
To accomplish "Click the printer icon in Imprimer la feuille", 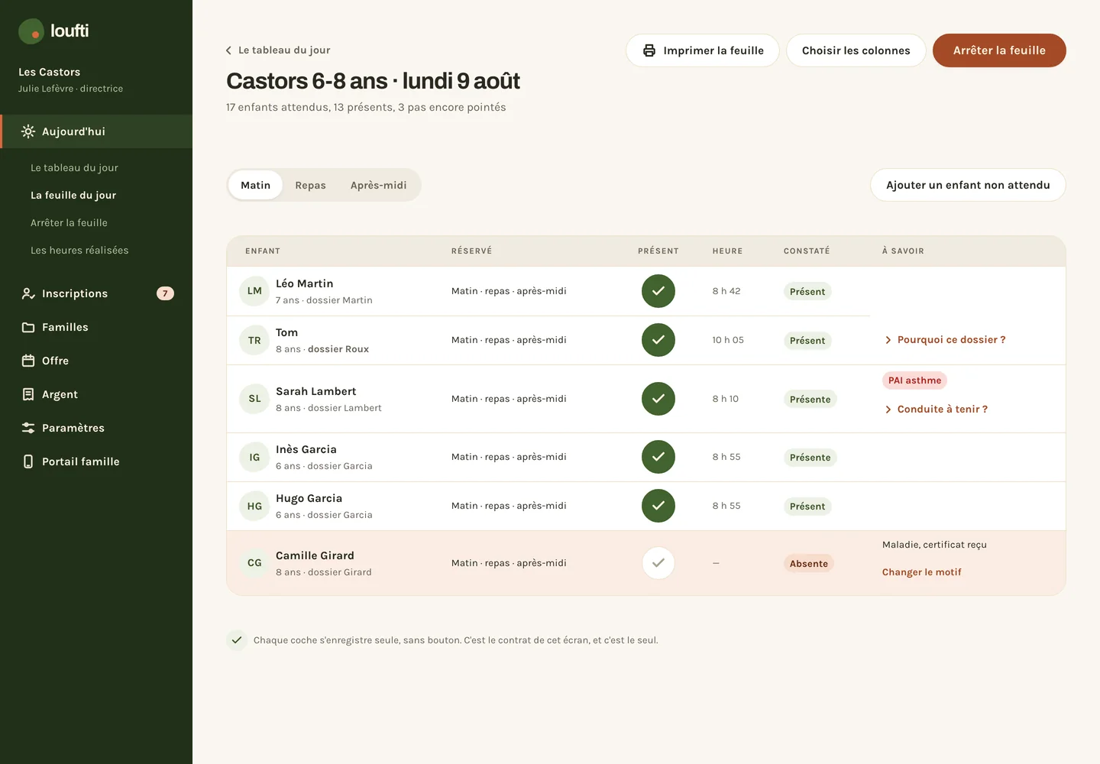I will (649, 50).
